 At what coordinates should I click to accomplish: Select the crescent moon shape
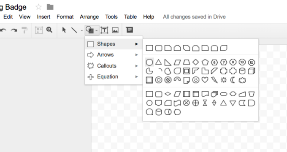tap(233, 80)
